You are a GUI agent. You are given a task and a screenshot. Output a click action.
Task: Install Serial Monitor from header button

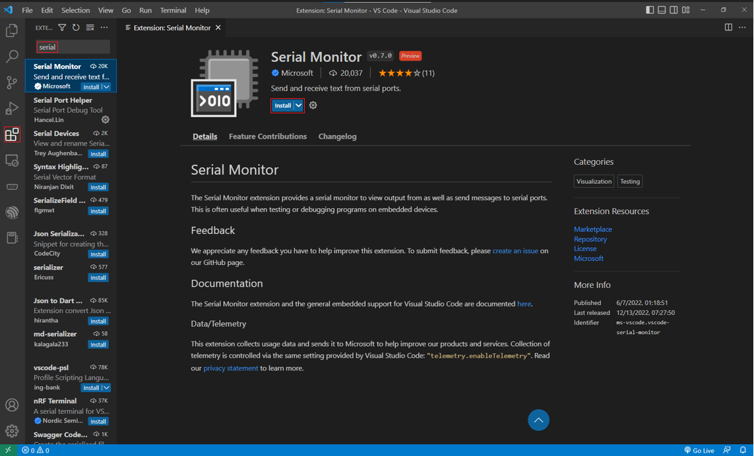pyautogui.click(x=283, y=105)
